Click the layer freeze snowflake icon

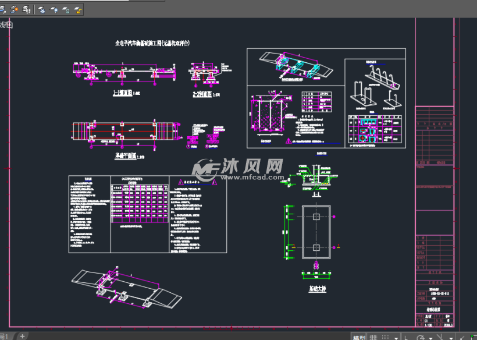[x=41, y=9]
